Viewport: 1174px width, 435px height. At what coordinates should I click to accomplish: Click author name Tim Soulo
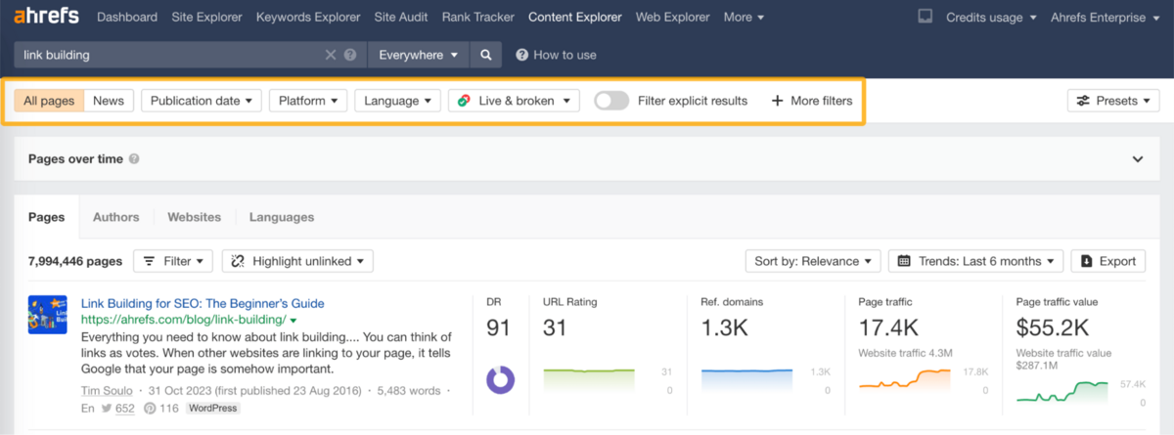point(108,391)
